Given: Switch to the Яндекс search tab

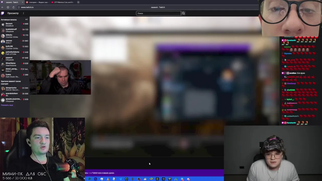Looking at the screenshot, I should pos(37,2).
